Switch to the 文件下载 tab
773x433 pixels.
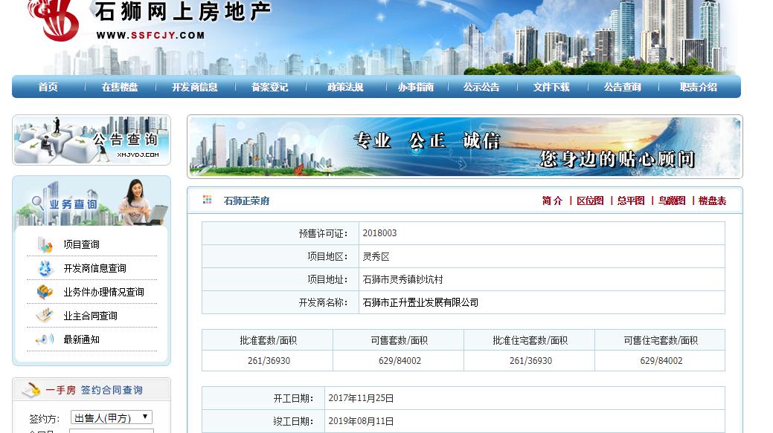click(x=549, y=87)
